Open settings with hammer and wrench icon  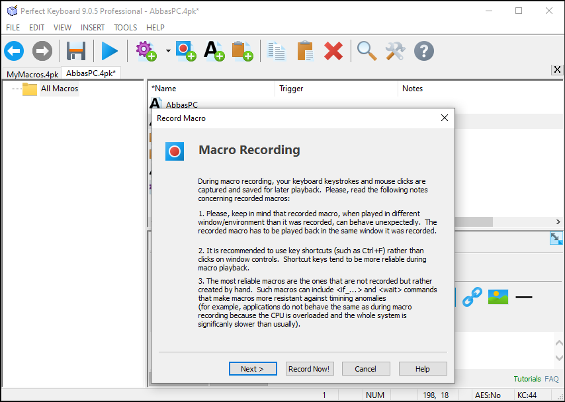(395, 51)
